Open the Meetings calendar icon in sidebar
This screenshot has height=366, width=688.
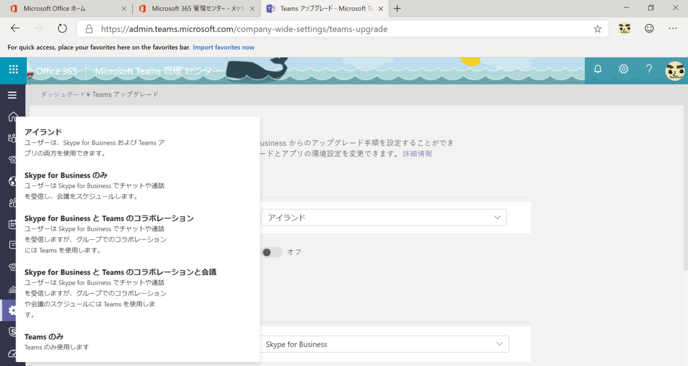[x=12, y=224]
